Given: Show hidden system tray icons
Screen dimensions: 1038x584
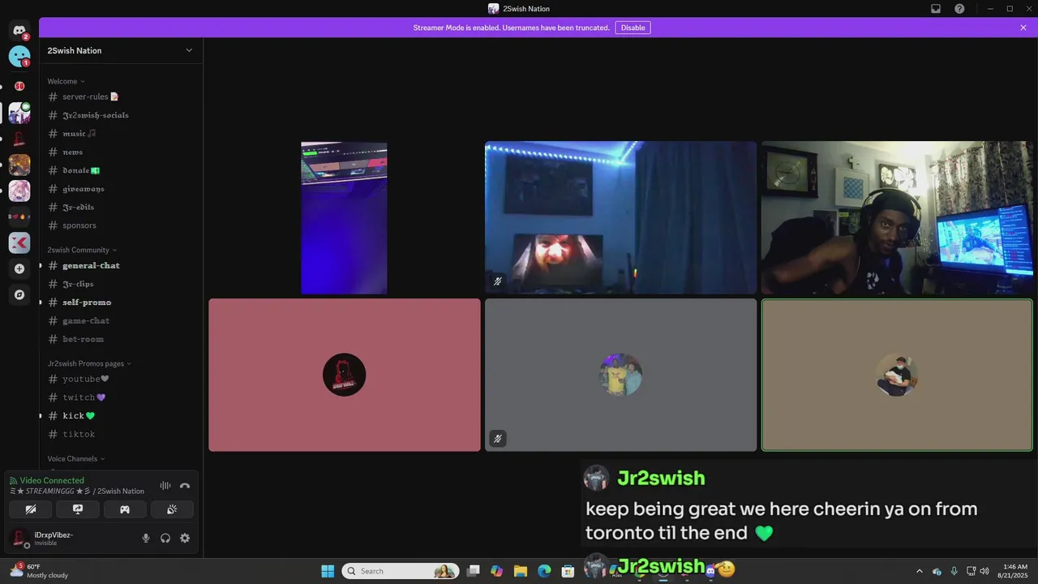Looking at the screenshot, I should [919, 571].
